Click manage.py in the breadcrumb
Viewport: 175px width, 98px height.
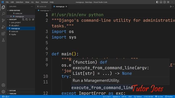tap(44, 10)
